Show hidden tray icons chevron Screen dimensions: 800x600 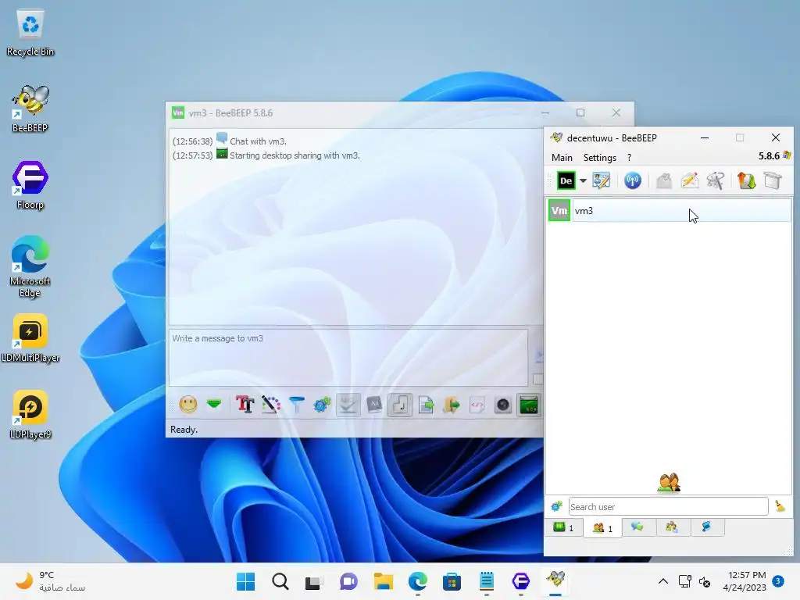coord(662,581)
